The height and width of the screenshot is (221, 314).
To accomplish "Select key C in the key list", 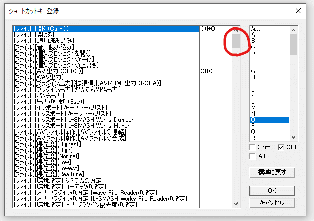I will 270,47.
